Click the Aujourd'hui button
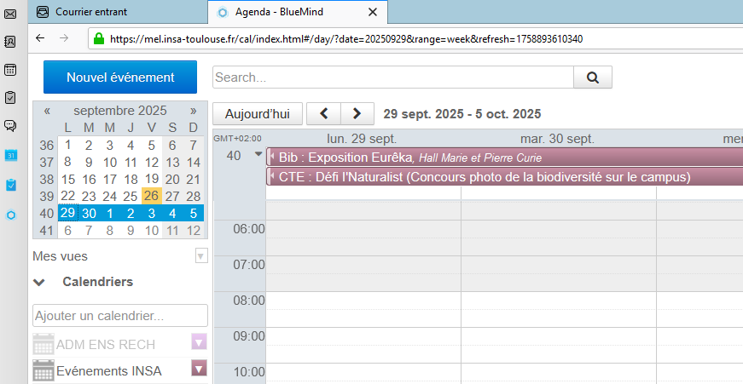Screen dimensions: 743x384 (257, 113)
